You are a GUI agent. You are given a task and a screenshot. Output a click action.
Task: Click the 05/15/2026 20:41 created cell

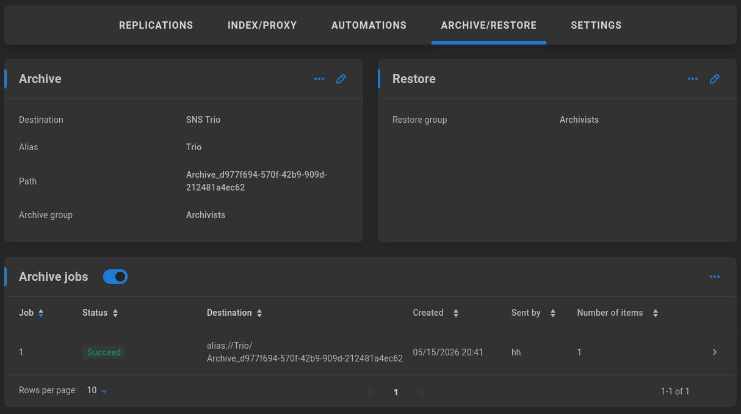[448, 352]
